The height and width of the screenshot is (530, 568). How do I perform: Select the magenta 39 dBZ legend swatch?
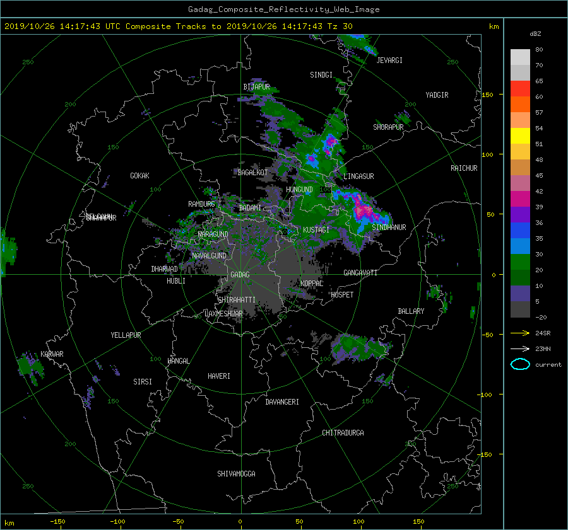click(520, 199)
